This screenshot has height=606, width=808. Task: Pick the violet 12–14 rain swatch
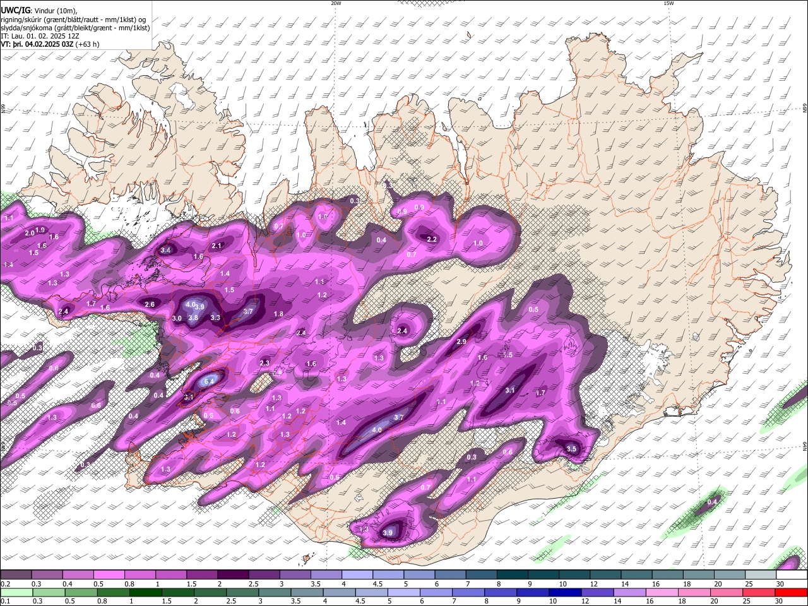[x=598, y=592]
